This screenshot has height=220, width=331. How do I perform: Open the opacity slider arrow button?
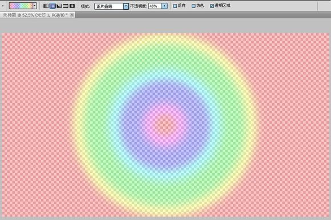tap(164, 6)
